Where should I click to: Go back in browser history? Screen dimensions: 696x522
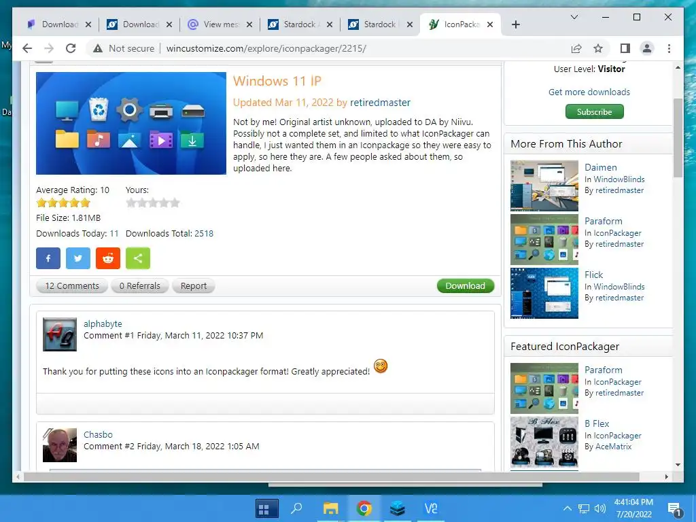point(27,48)
